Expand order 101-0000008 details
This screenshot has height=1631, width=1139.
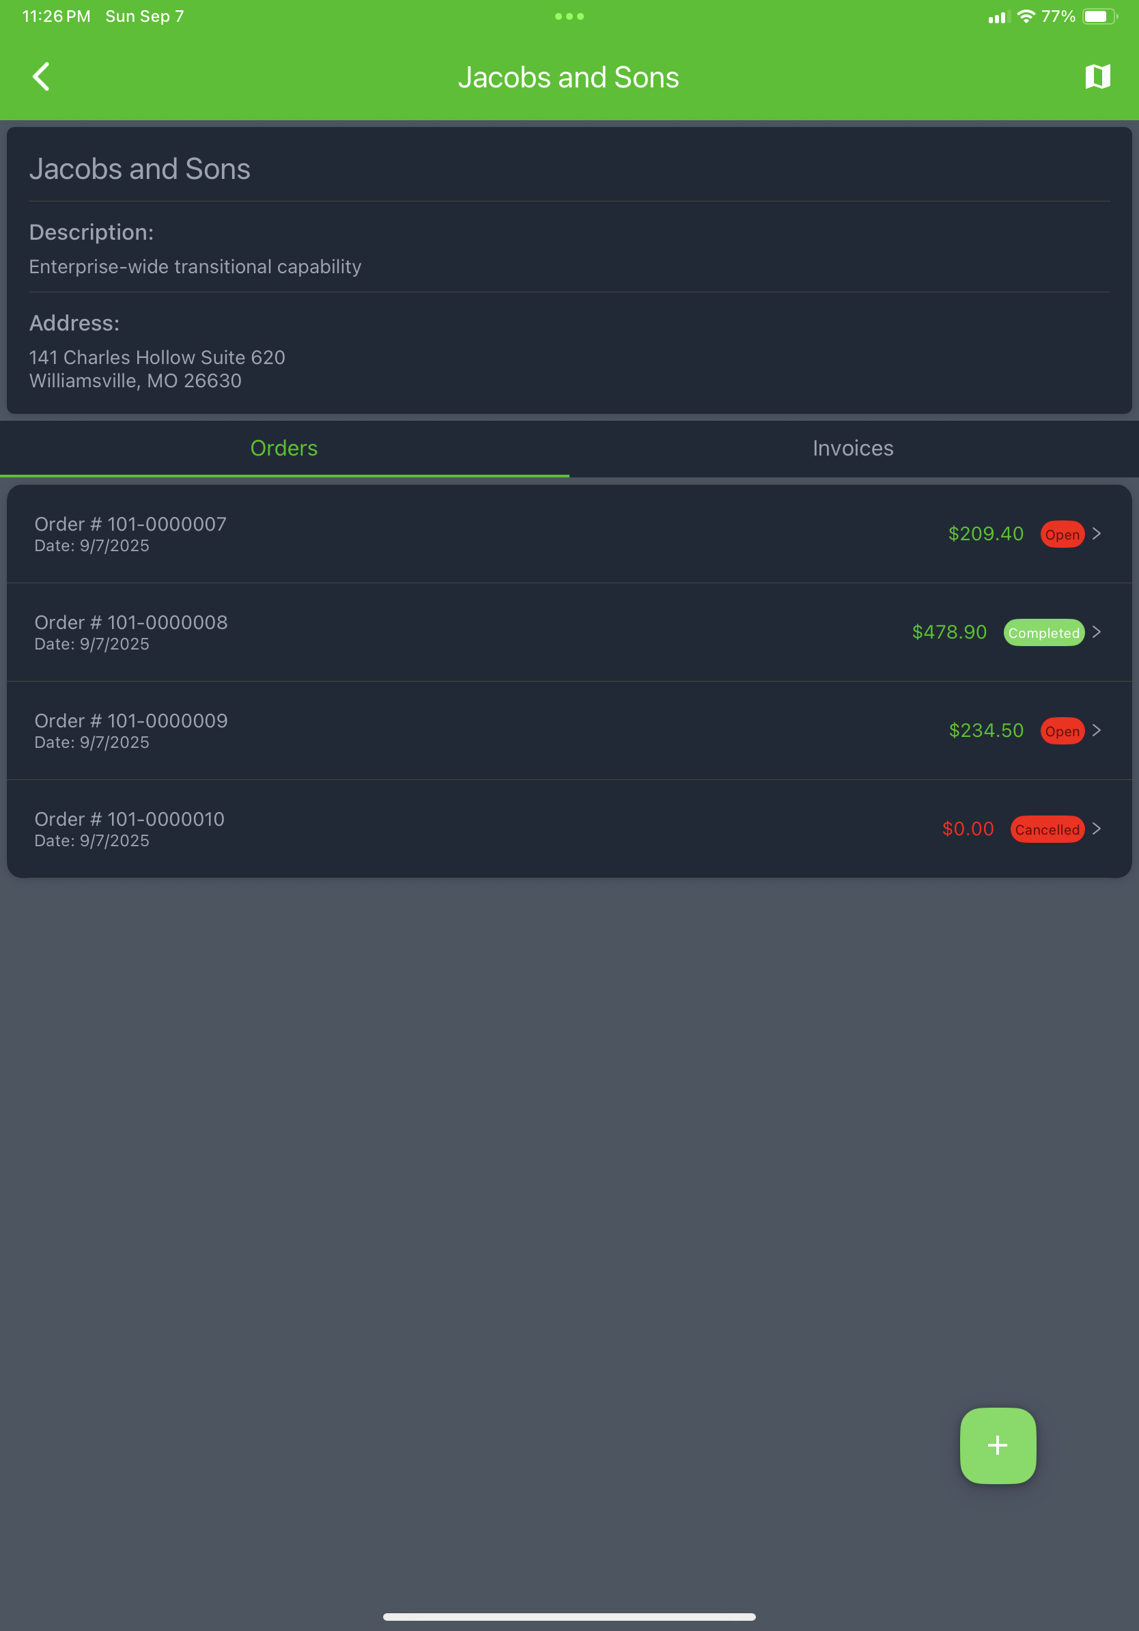(1098, 632)
